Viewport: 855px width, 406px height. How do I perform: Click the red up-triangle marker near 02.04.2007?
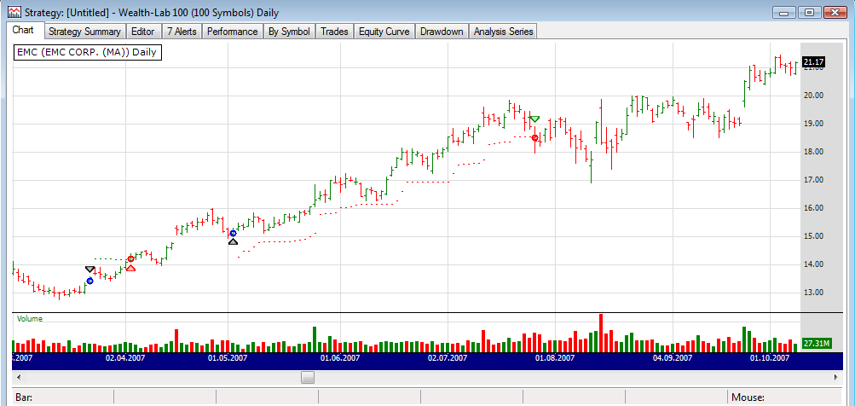(x=130, y=268)
